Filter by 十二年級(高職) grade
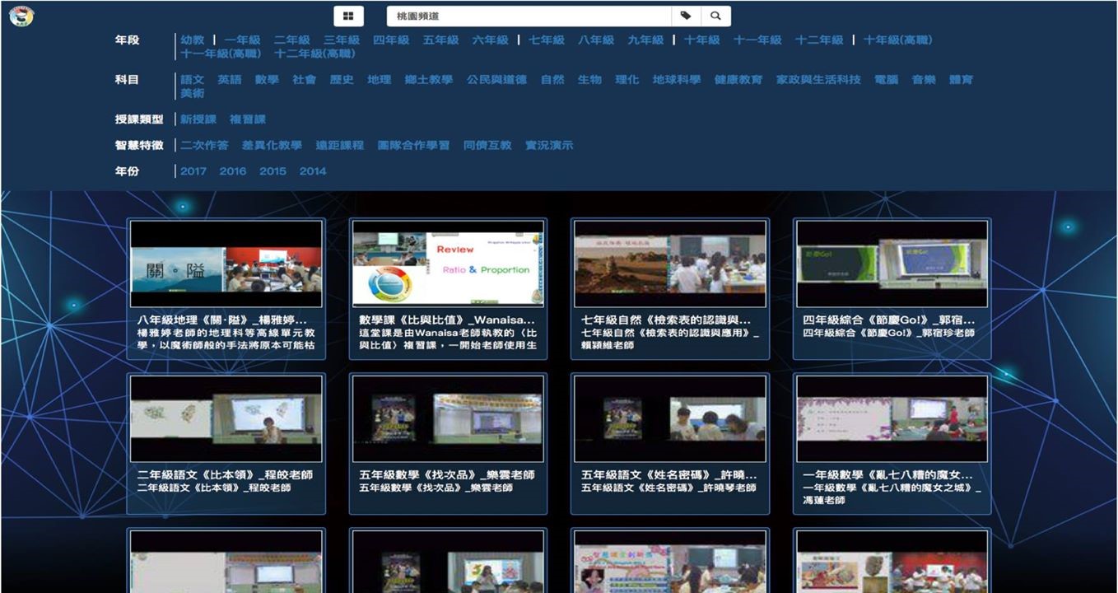 (314, 53)
